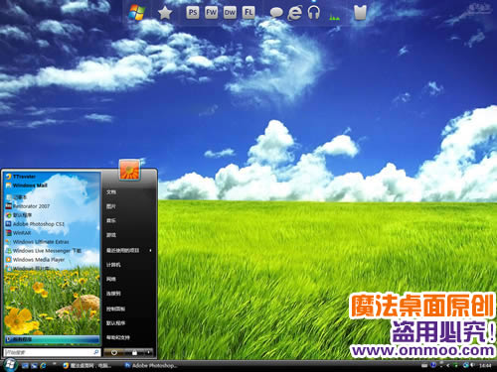Expand 所有程序 (All Programs) list

coord(52,339)
